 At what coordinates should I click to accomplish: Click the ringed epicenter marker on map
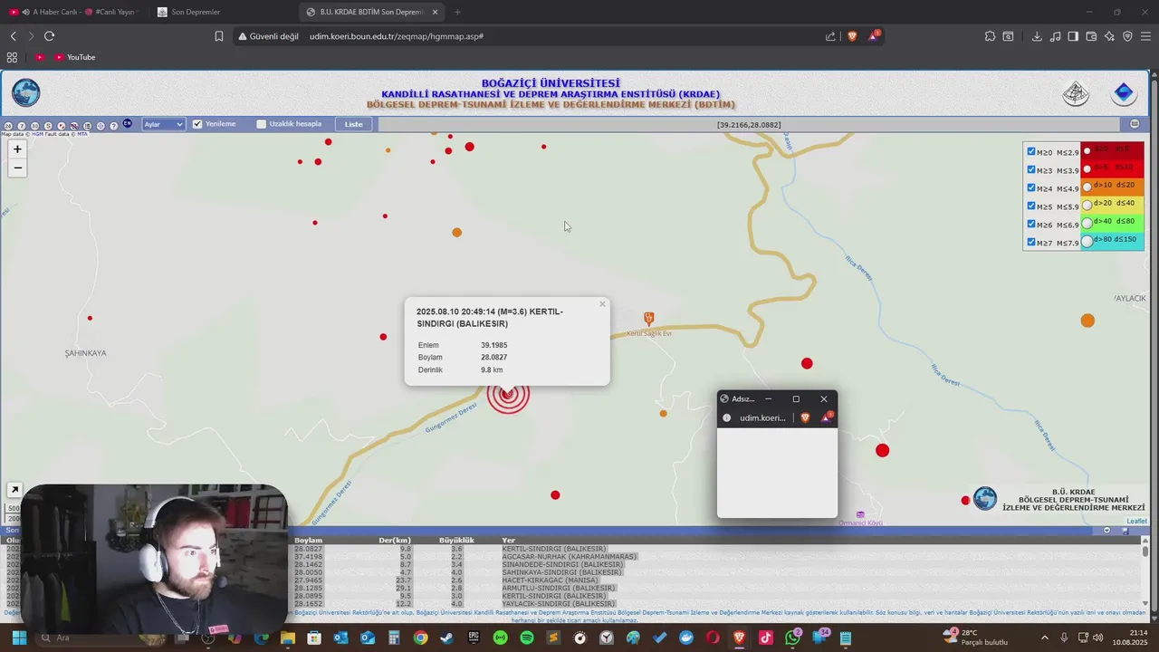click(508, 395)
